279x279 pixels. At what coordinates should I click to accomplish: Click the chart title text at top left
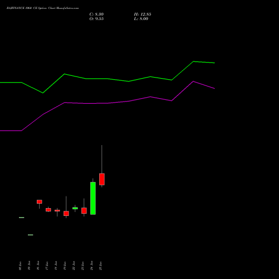(42, 8)
